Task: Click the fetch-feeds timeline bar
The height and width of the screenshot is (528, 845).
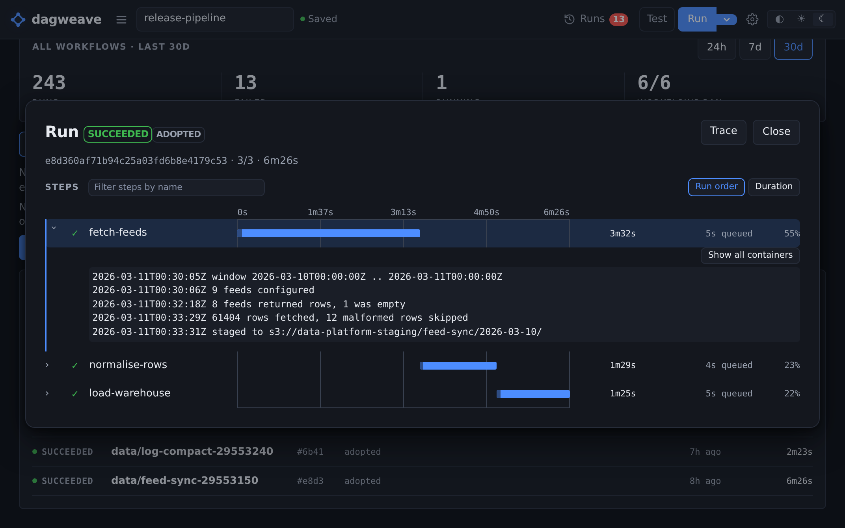Action: [x=329, y=233]
